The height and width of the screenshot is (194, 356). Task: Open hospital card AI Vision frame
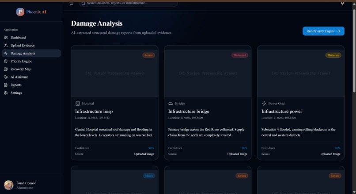click(115, 73)
